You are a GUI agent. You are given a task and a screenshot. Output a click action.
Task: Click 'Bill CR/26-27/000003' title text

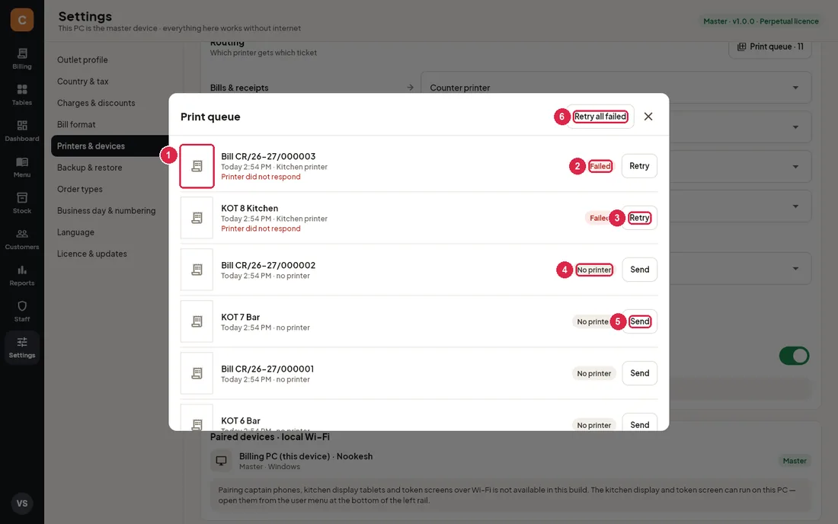coord(268,156)
